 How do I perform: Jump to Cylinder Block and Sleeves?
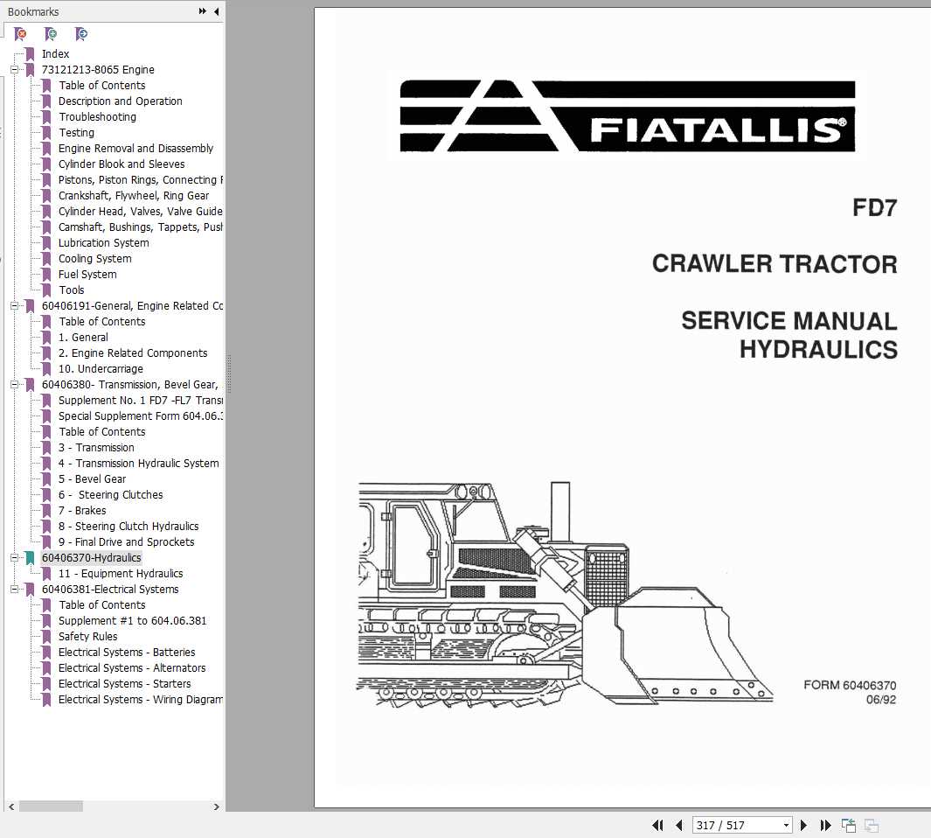(x=122, y=164)
